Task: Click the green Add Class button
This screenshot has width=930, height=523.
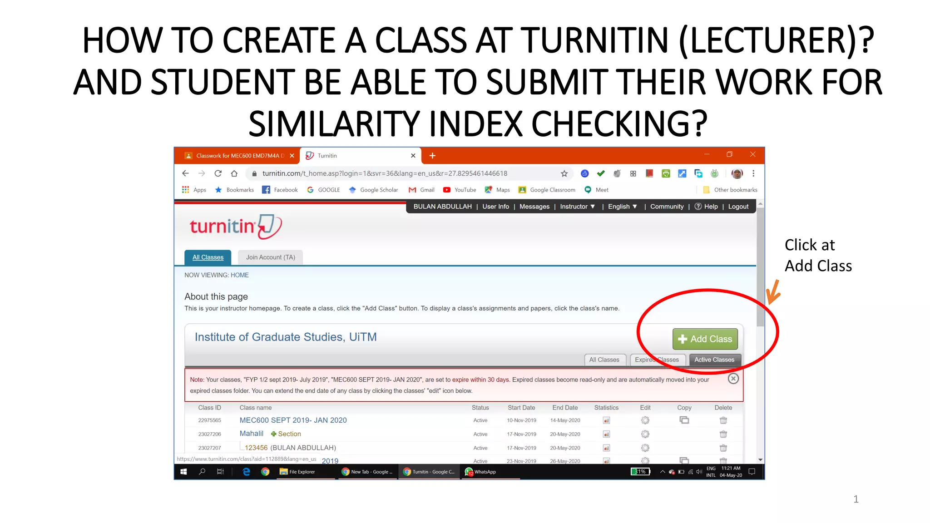Action: (x=705, y=339)
